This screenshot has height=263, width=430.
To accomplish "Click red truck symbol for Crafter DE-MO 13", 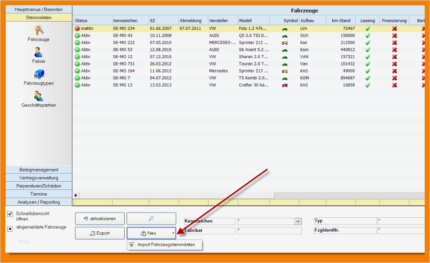I will 285,85.
